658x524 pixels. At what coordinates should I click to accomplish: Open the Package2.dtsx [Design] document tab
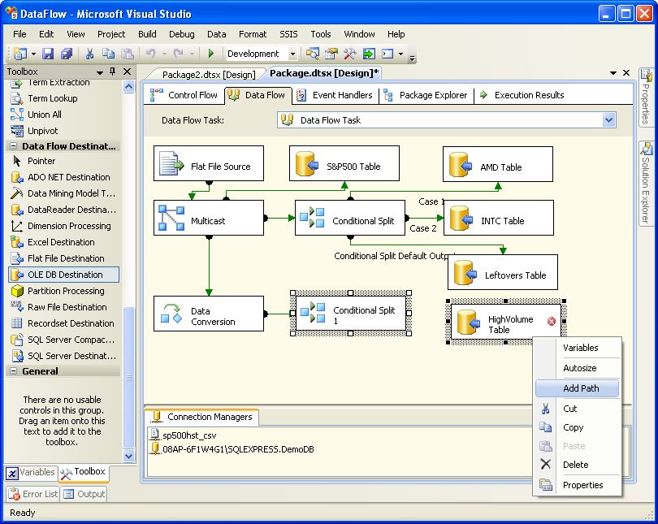pos(208,75)
